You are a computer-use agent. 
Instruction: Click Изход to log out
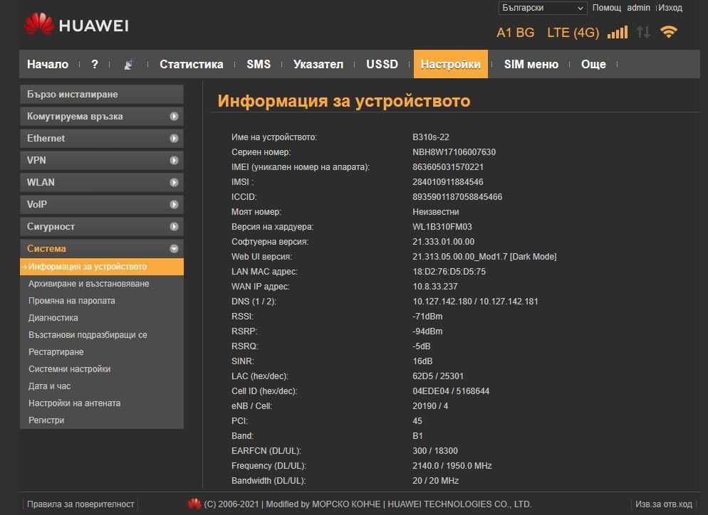point(670,8)
